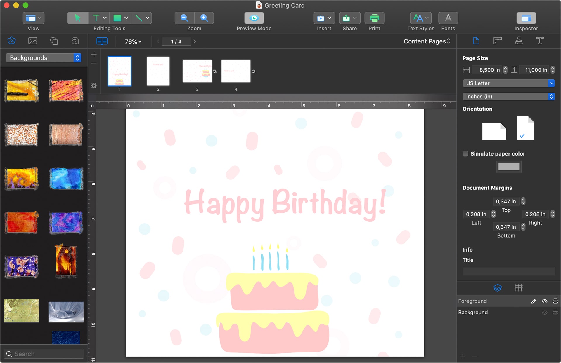Select portrait orientation option
Image resolution: width=561 pixels, height=363 pixels.
tap(525, 128)
